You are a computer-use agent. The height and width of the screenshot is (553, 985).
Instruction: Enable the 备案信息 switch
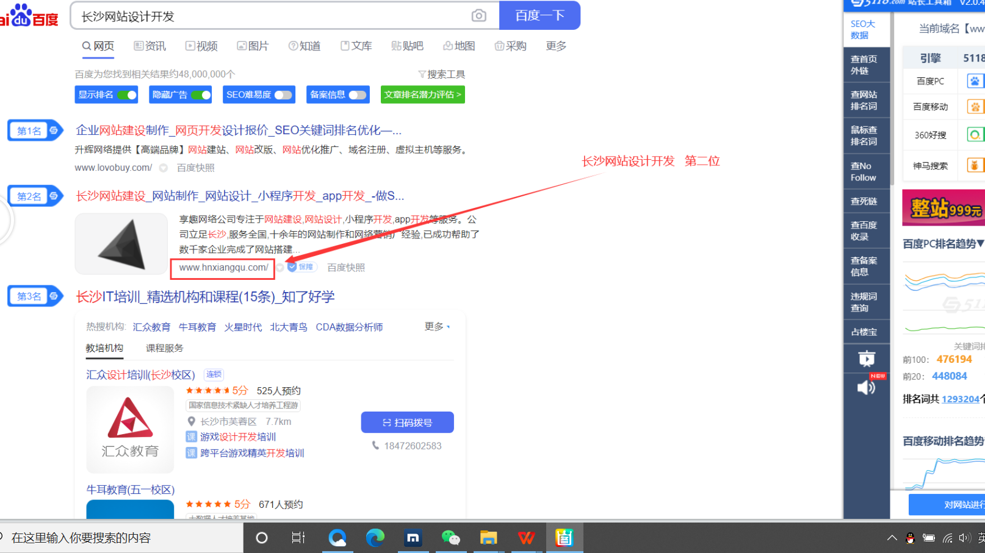click(358, 95)
